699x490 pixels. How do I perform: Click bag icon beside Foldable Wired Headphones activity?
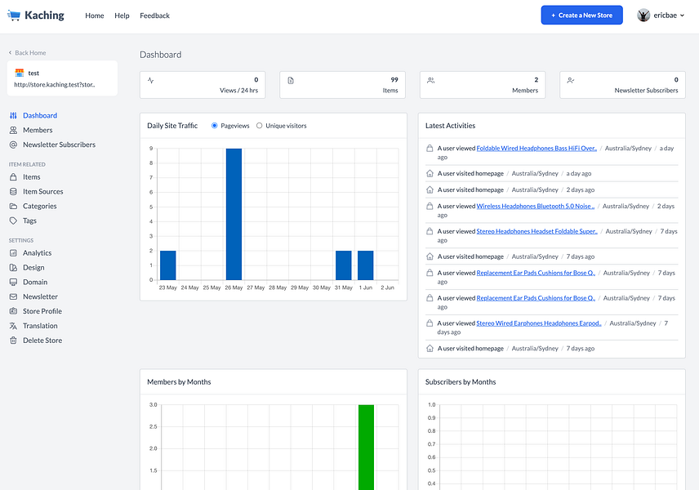[430, 148]
